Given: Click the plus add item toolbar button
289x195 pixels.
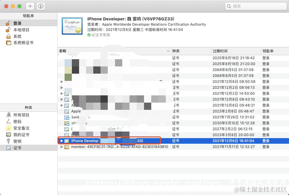Looking at the screenshot, I should point(30,6).
